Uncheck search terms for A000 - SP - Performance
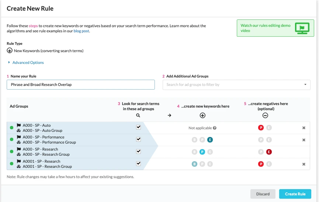 [139, 139]
